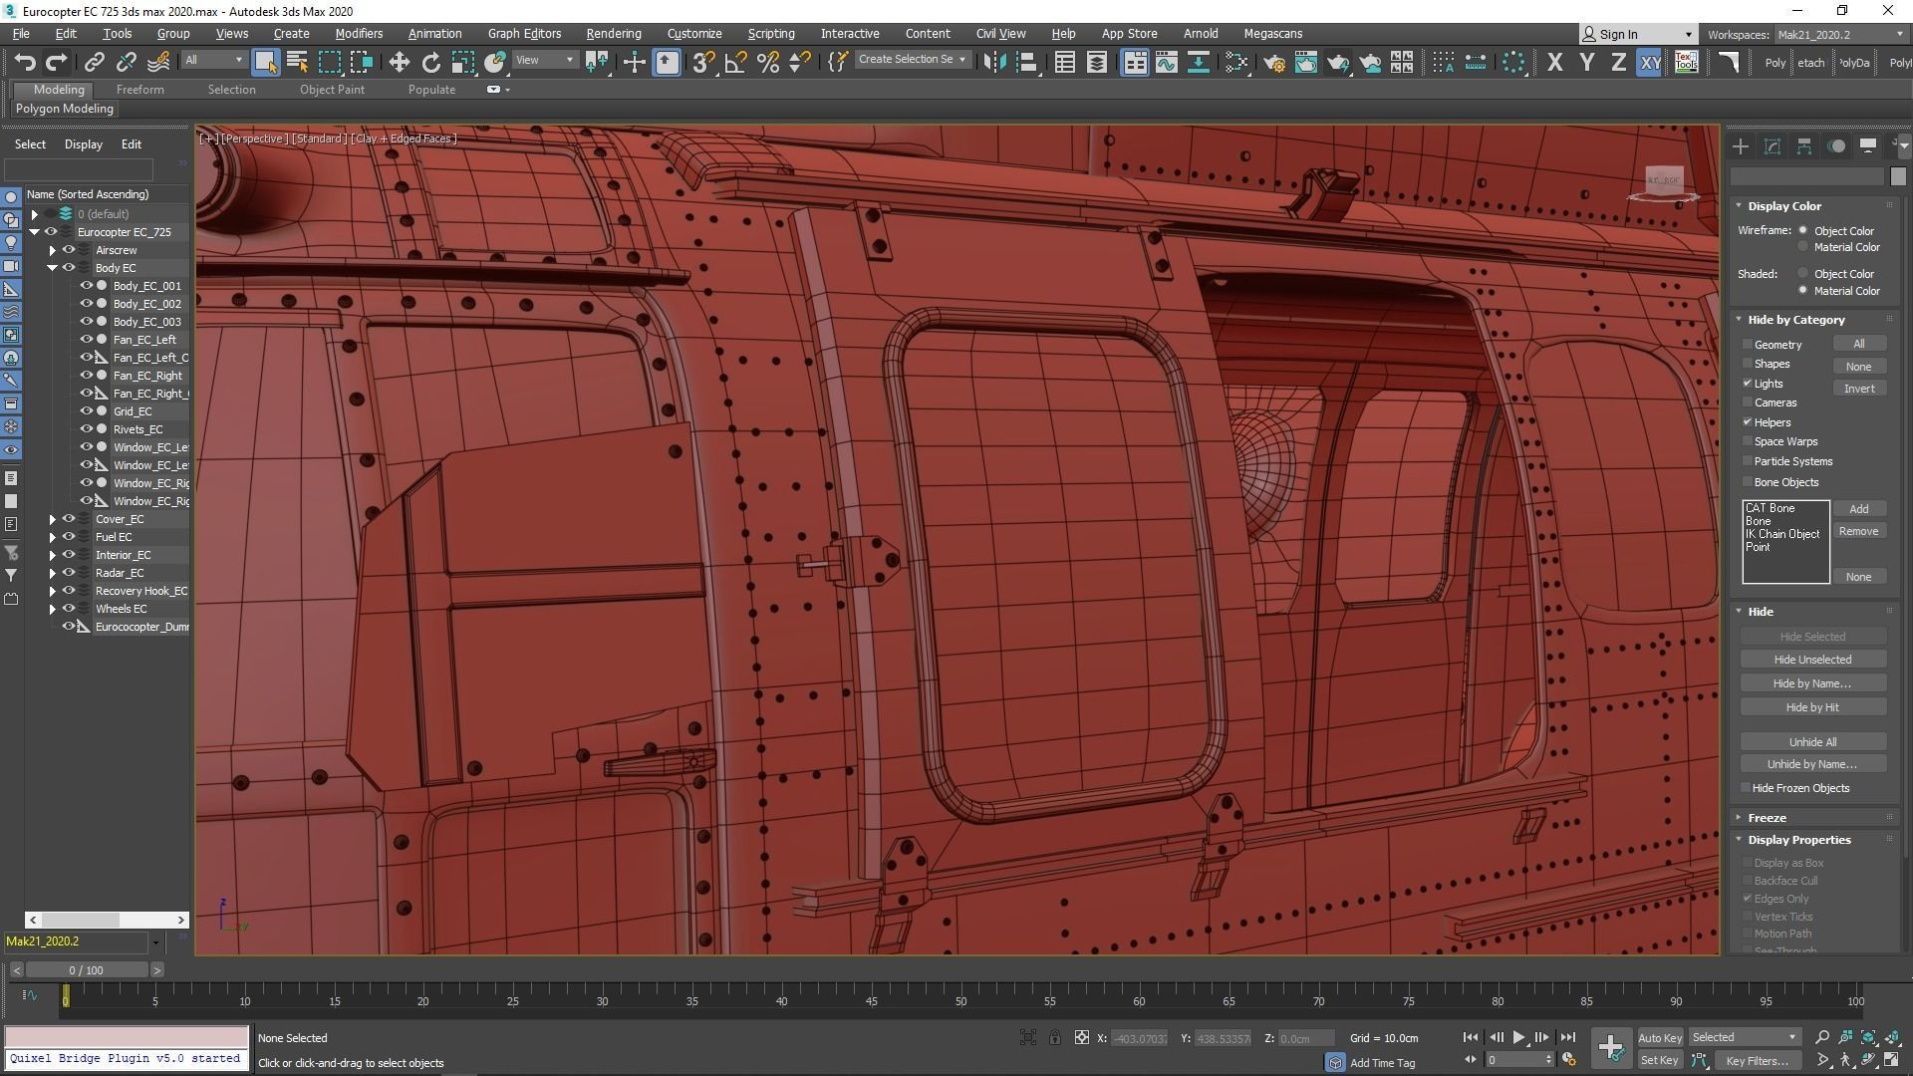Screen dimensions: 1913x1076
Task: Click the Play Animation button
Action: (1518, 1037)
